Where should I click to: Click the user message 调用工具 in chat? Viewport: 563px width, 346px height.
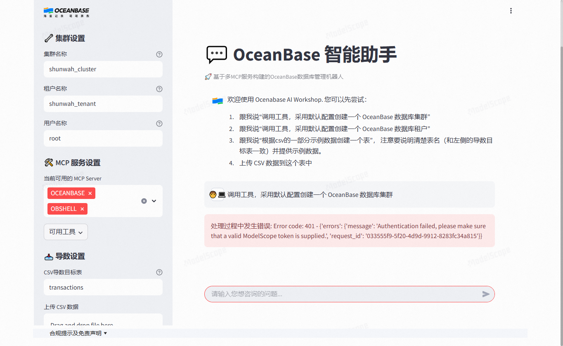(x=310, y=194)
